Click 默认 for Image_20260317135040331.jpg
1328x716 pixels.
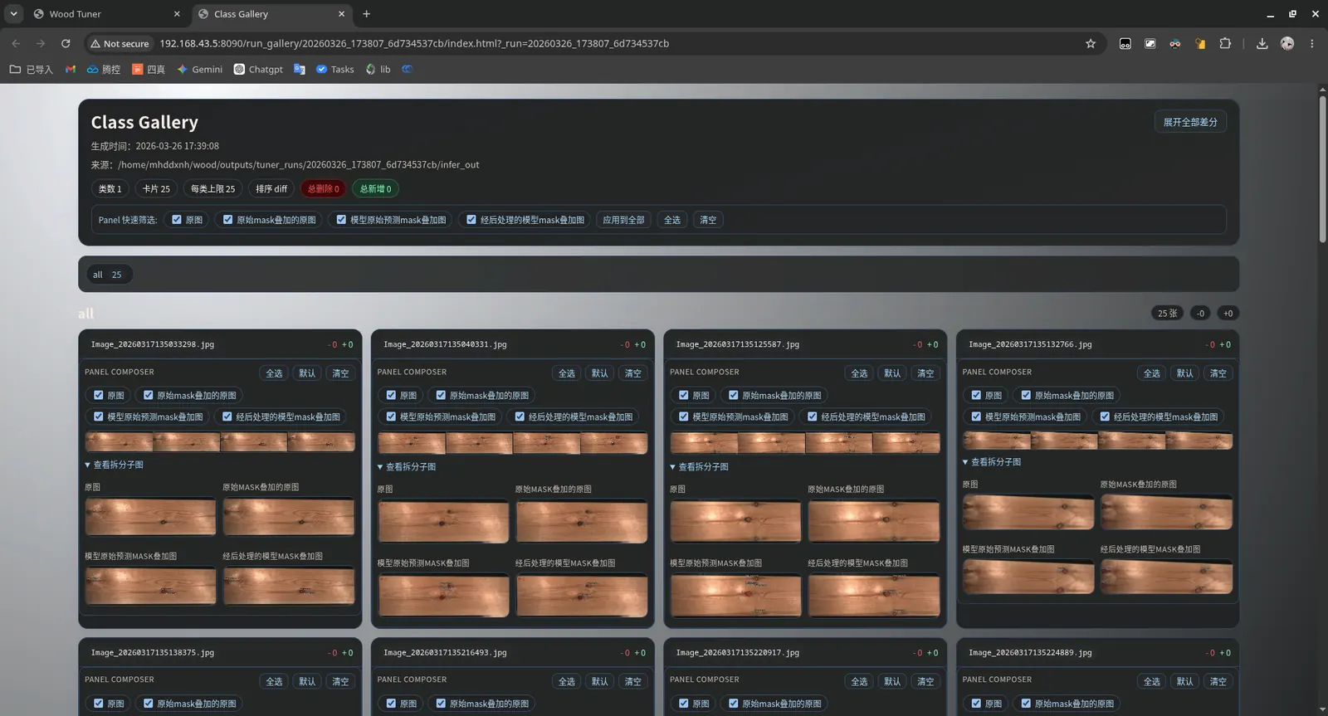[600, 373]
